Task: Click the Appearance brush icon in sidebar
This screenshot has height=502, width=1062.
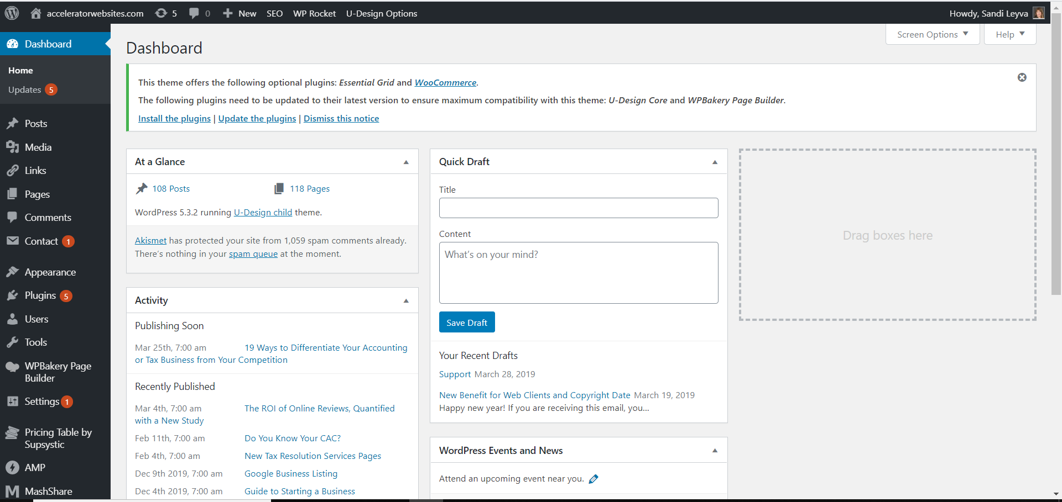Action: click(13, 272)
